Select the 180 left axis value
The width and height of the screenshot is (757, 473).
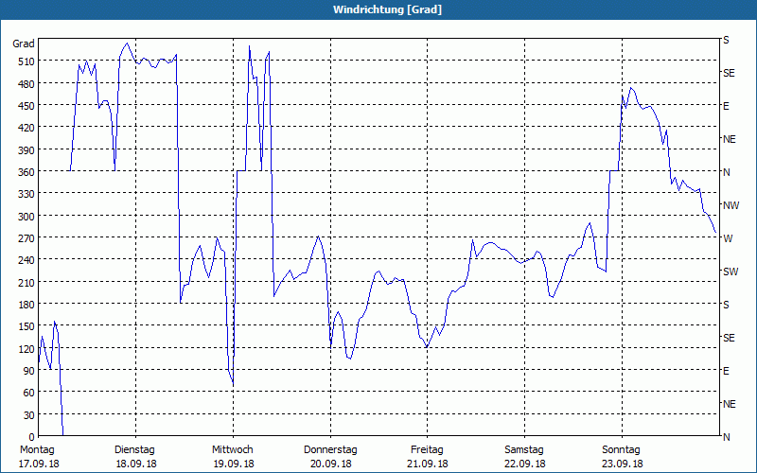pos(26,305)
